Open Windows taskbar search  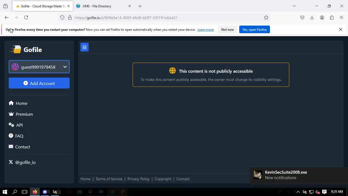(15, 192)
